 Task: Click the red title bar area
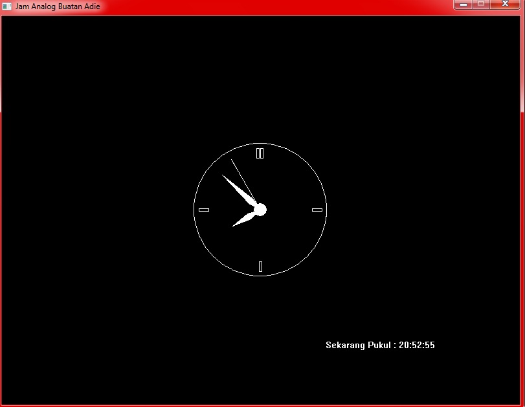pyautogui.click(x=259, y=6)
